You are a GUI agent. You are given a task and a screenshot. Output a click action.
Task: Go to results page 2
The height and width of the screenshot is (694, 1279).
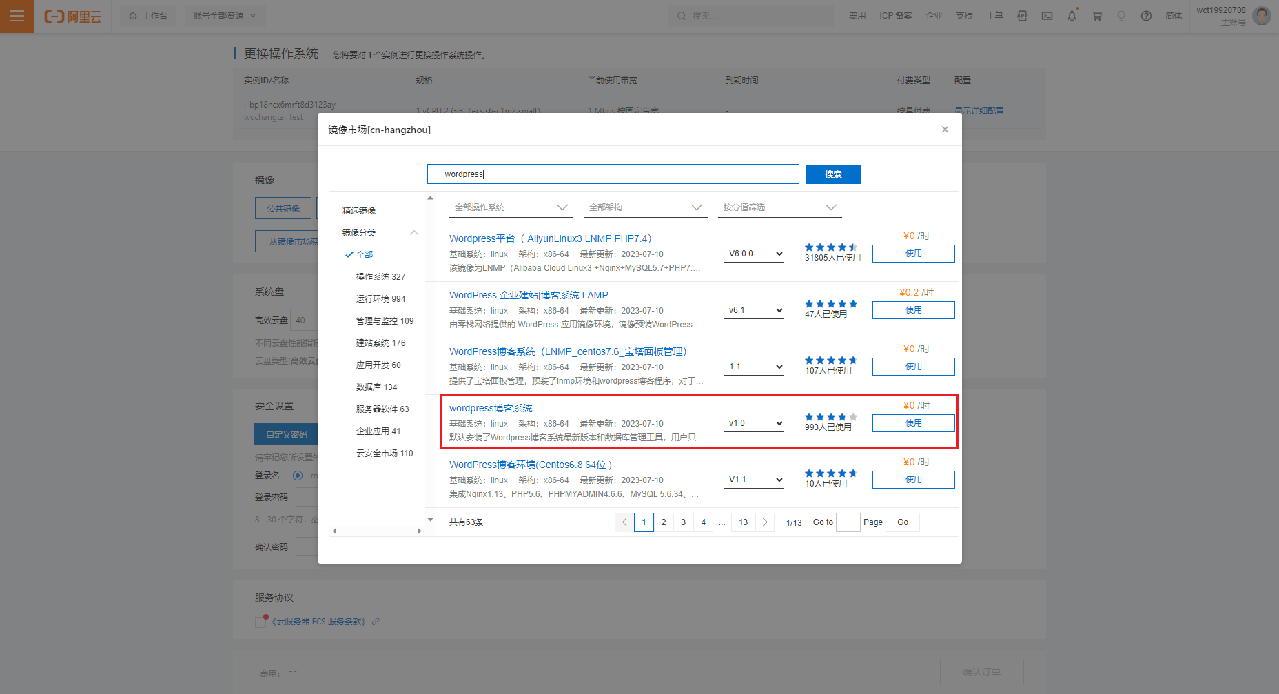point(664,522)
